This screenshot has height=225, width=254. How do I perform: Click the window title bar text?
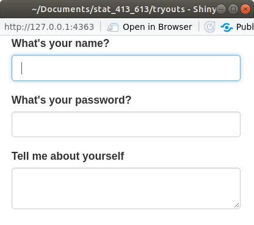tap(124, 9)
